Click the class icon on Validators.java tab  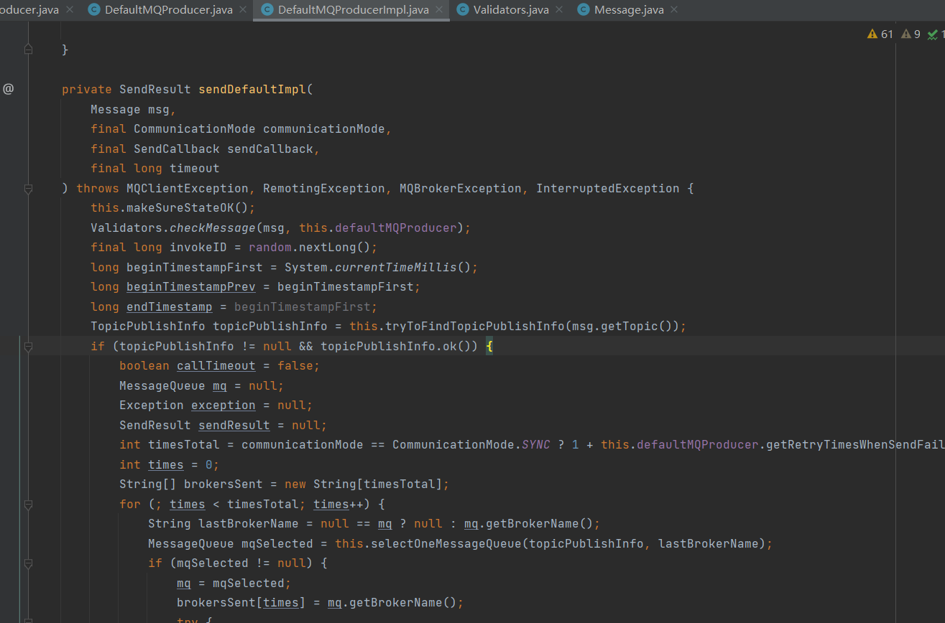pyautogui.click(x=462, y=10)
